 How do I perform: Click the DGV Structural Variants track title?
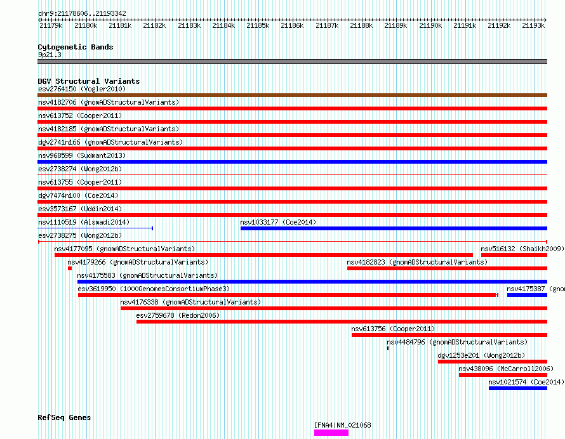(x=89, y=81)
